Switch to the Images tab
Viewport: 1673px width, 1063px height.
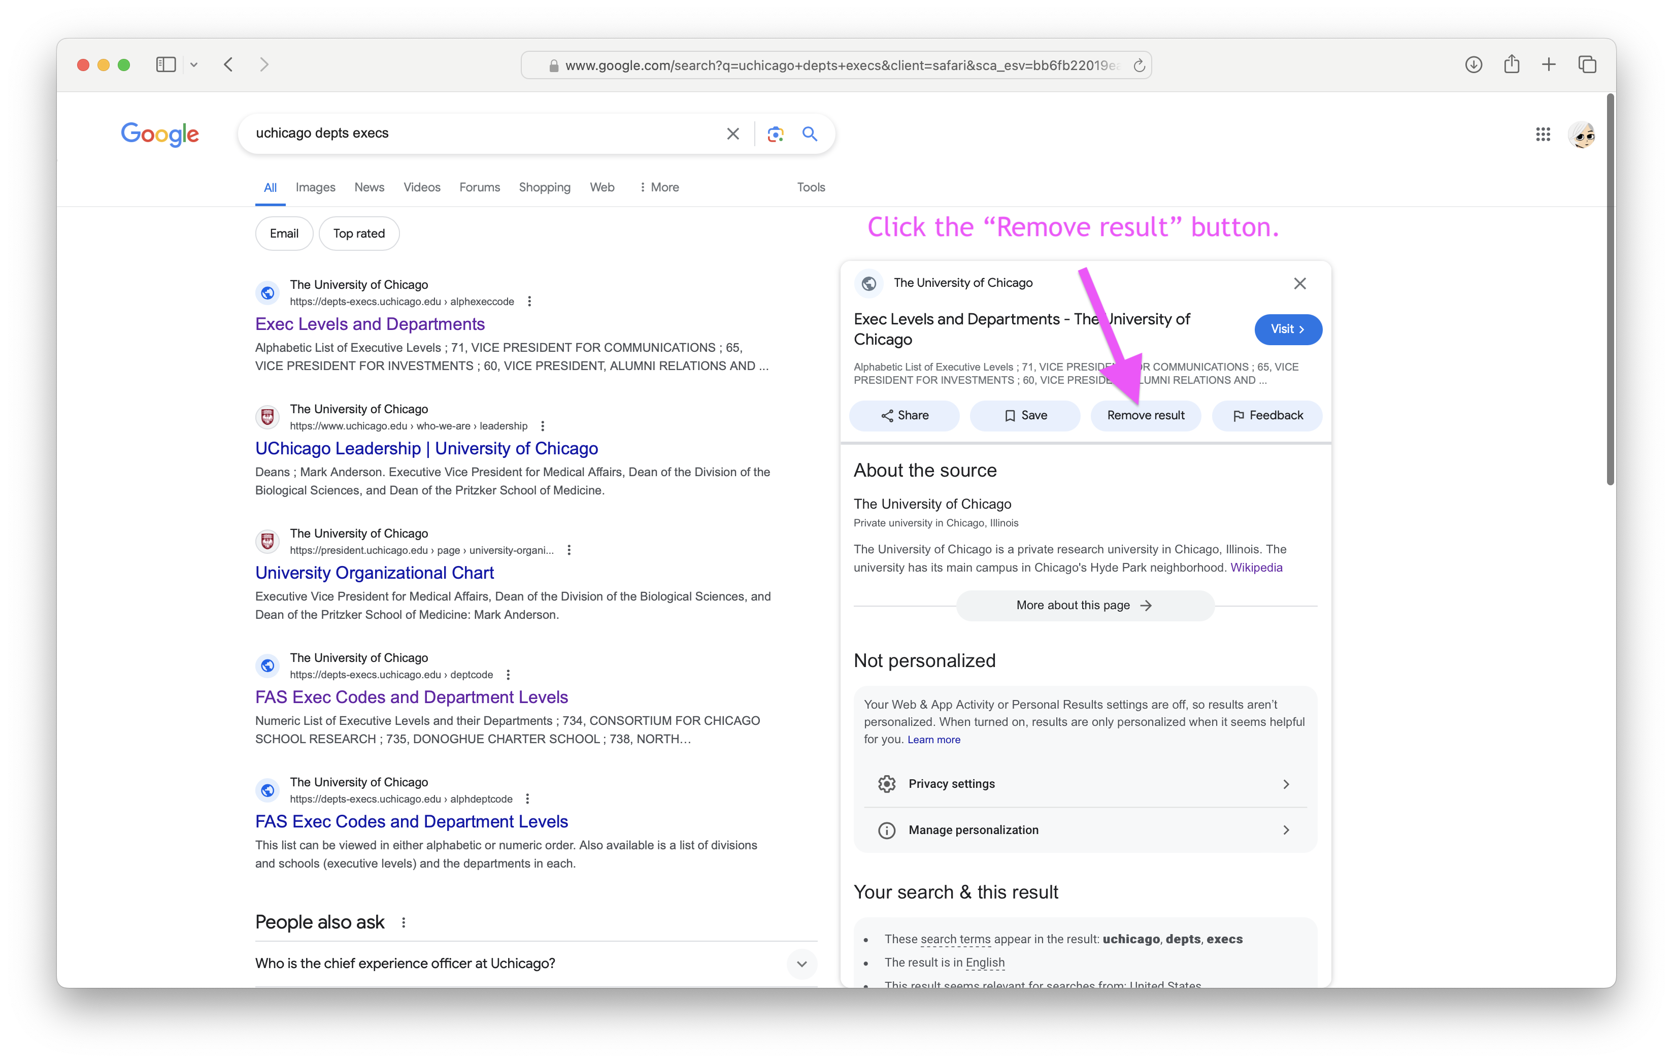pos(315,188)
